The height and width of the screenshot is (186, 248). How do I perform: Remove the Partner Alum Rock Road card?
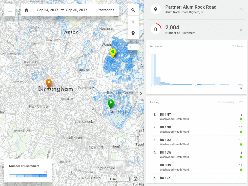pyautogui.click(x=241, y=10)
